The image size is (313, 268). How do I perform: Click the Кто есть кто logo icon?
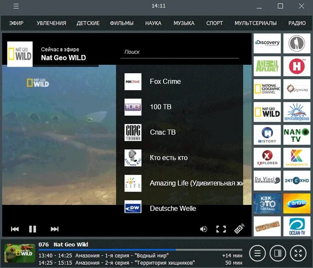tap(133, 158)
